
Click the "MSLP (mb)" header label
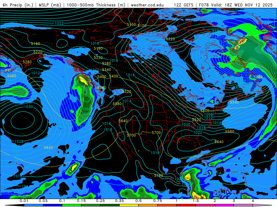coord(50,5)
